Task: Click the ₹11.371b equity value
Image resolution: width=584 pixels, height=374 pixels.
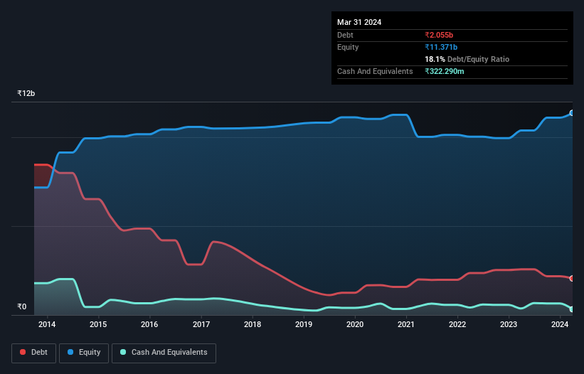Action: 441,47
